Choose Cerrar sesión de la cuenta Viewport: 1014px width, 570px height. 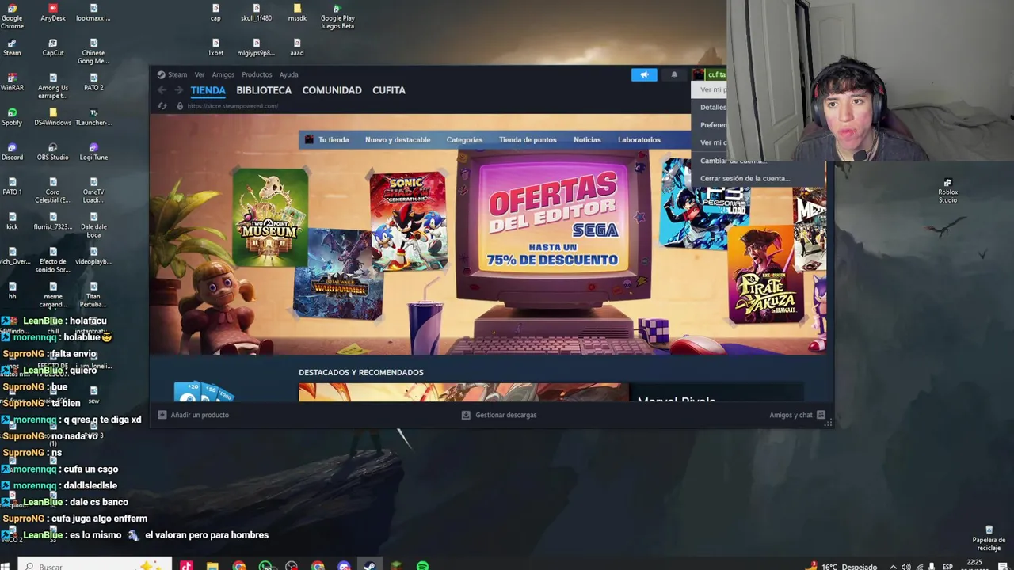745,178
